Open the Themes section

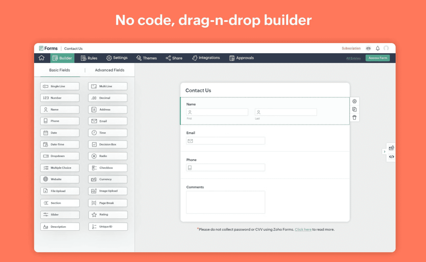[x=146, y=58]
